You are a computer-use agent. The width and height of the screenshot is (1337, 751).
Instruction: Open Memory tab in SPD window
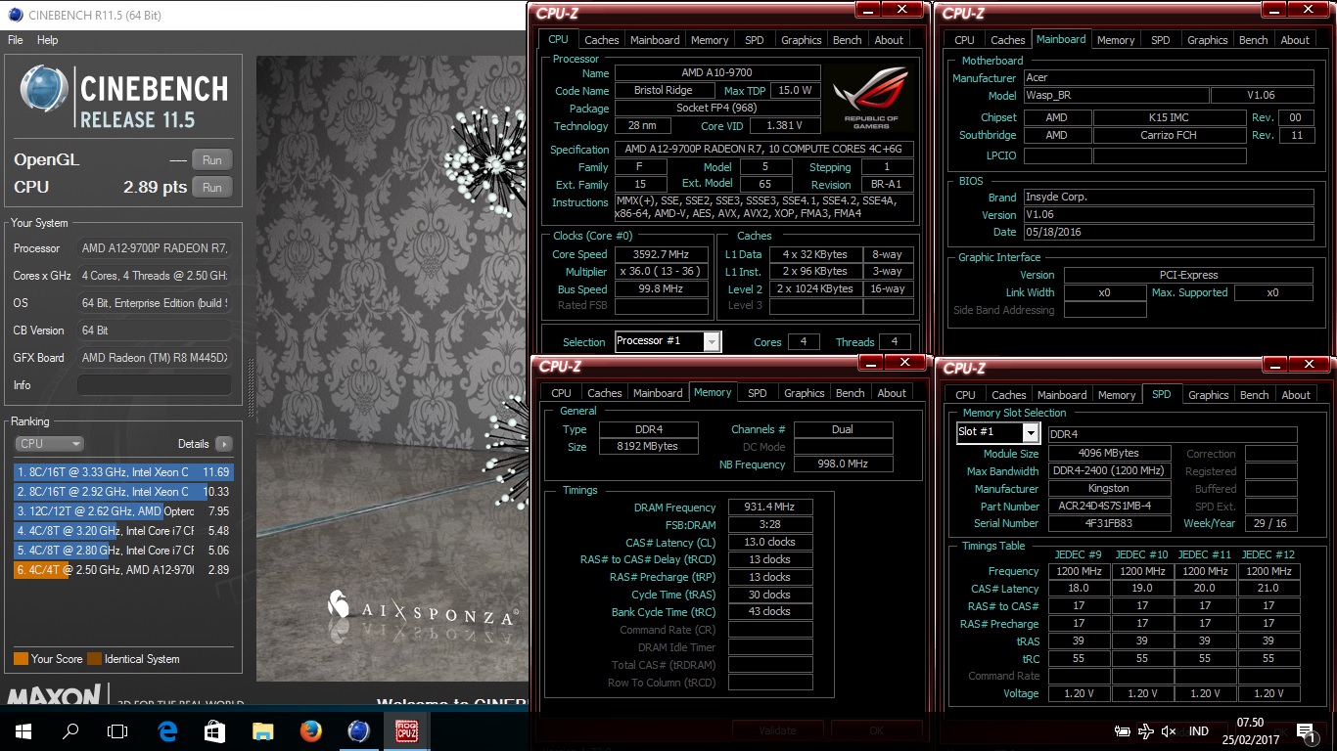click(1117, 395)
